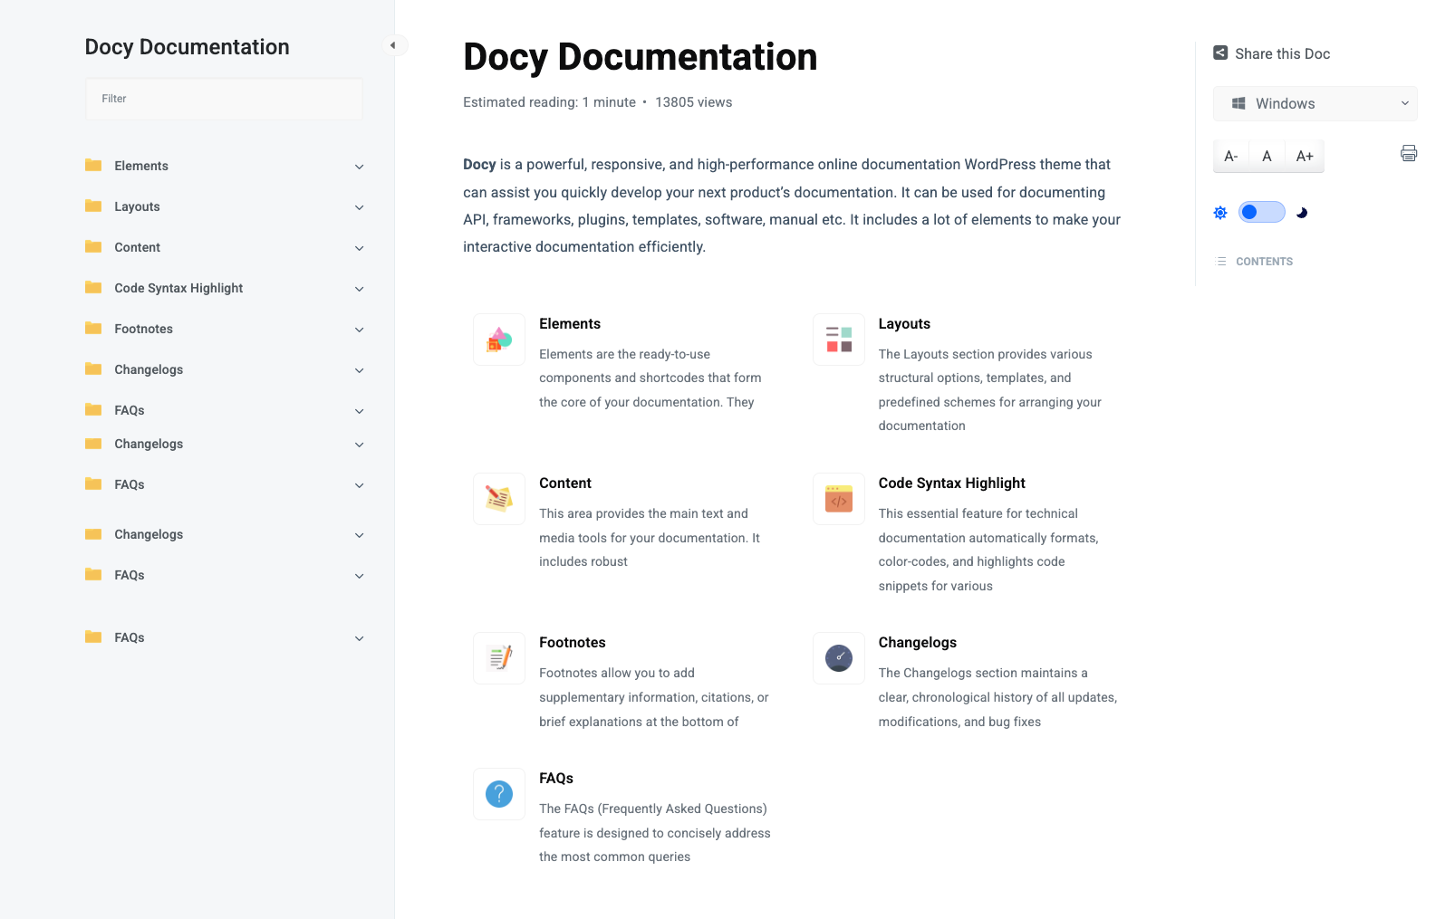
Task: Toggle the light/dark mode switch
Action: pyautogui.click(x=1261, y=212)
